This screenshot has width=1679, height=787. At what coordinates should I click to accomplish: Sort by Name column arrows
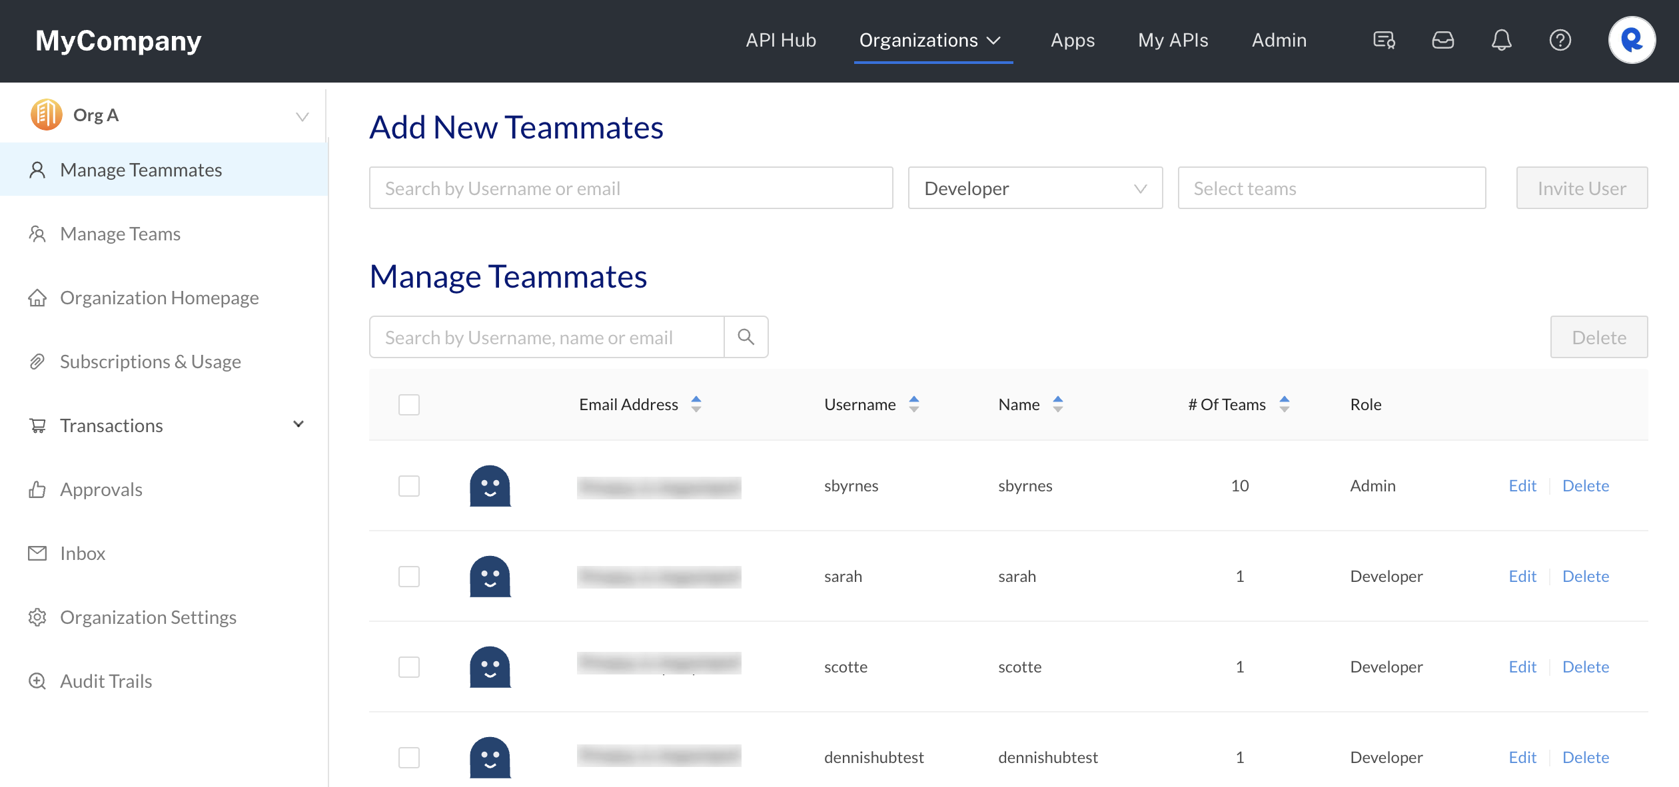(1058, 404)
